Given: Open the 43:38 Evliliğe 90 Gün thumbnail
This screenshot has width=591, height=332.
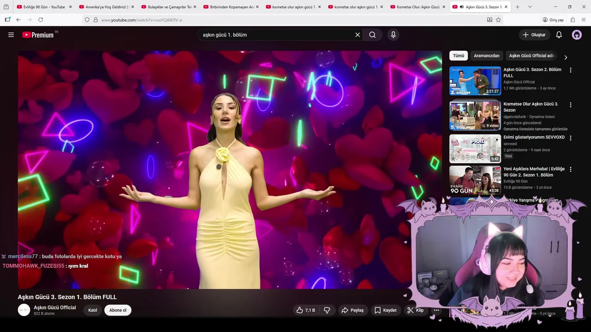Looking at the screenshot, I should pos(475,180).
